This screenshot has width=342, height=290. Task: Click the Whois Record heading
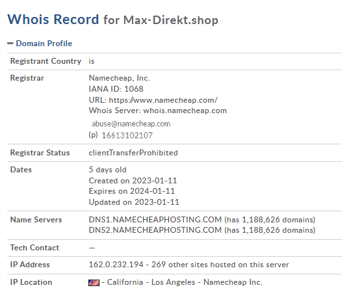[x=53, y=20]
